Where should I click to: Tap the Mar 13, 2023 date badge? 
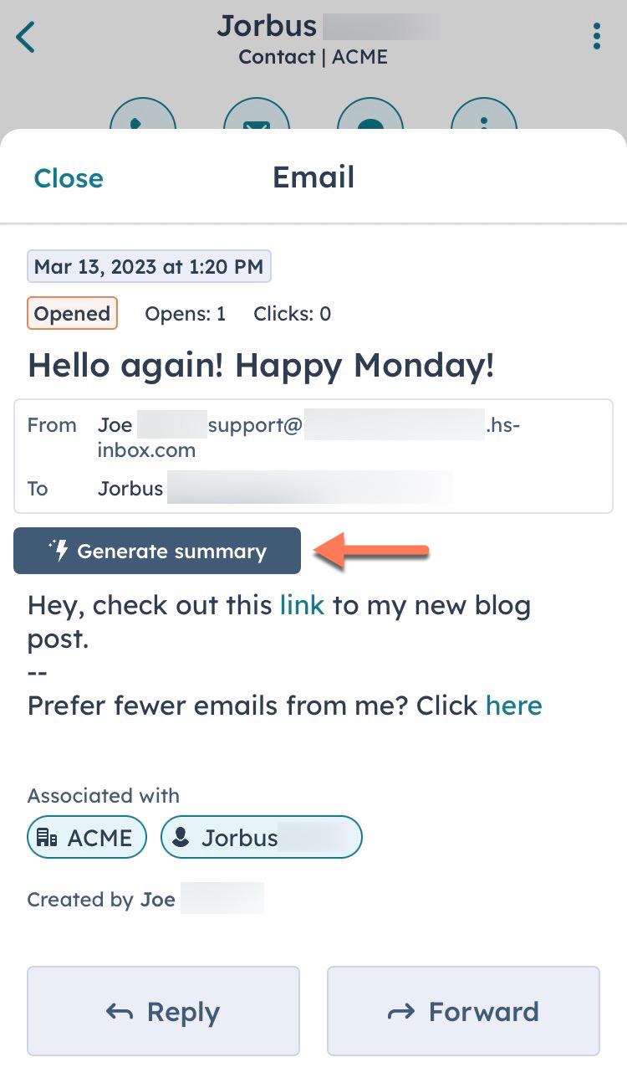149,266
